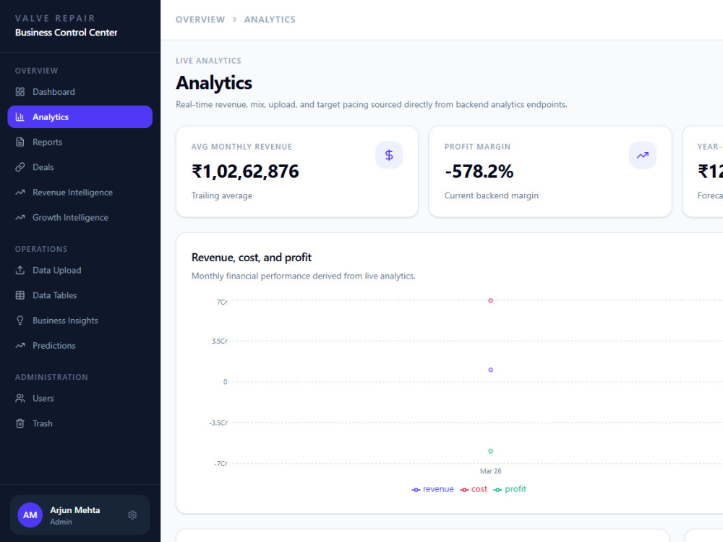Click the Current backend margin caption
Viewport: 723px width, 542px height.
point(492,195)
